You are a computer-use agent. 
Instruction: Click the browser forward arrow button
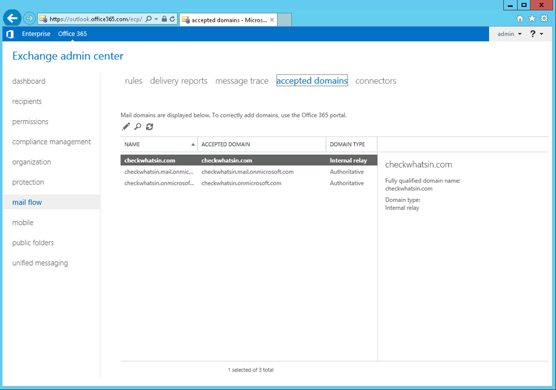29,18
